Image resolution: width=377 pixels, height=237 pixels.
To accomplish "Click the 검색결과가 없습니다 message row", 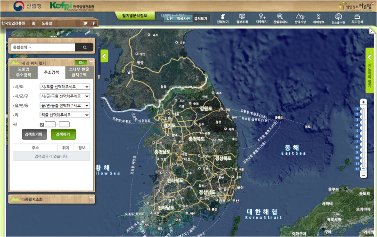I will (x=51, y=156).
